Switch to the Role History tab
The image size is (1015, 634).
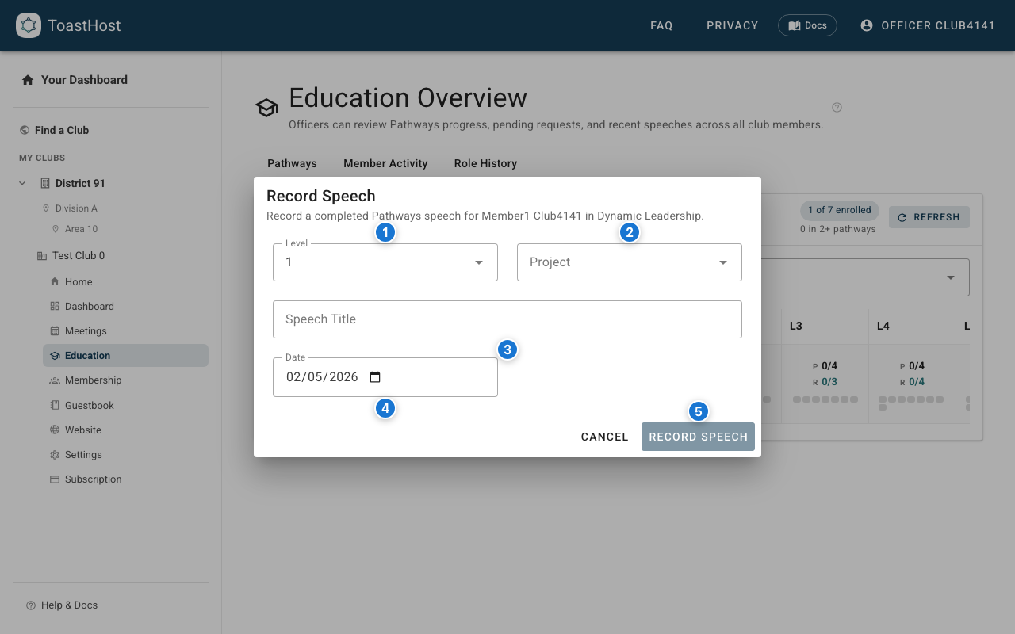[485, 163]
